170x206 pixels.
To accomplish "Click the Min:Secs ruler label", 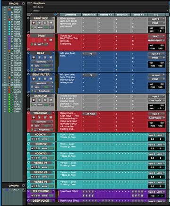I will [x=38, y=7].
